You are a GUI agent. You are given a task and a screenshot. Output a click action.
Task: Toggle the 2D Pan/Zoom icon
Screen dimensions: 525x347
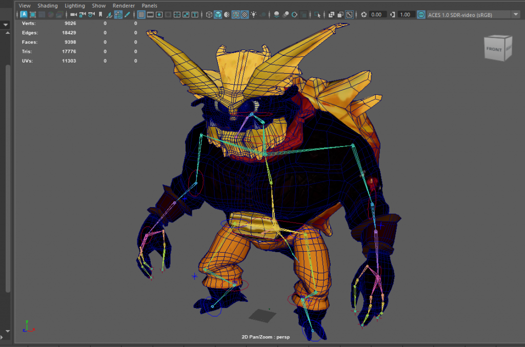pos(118,14)
